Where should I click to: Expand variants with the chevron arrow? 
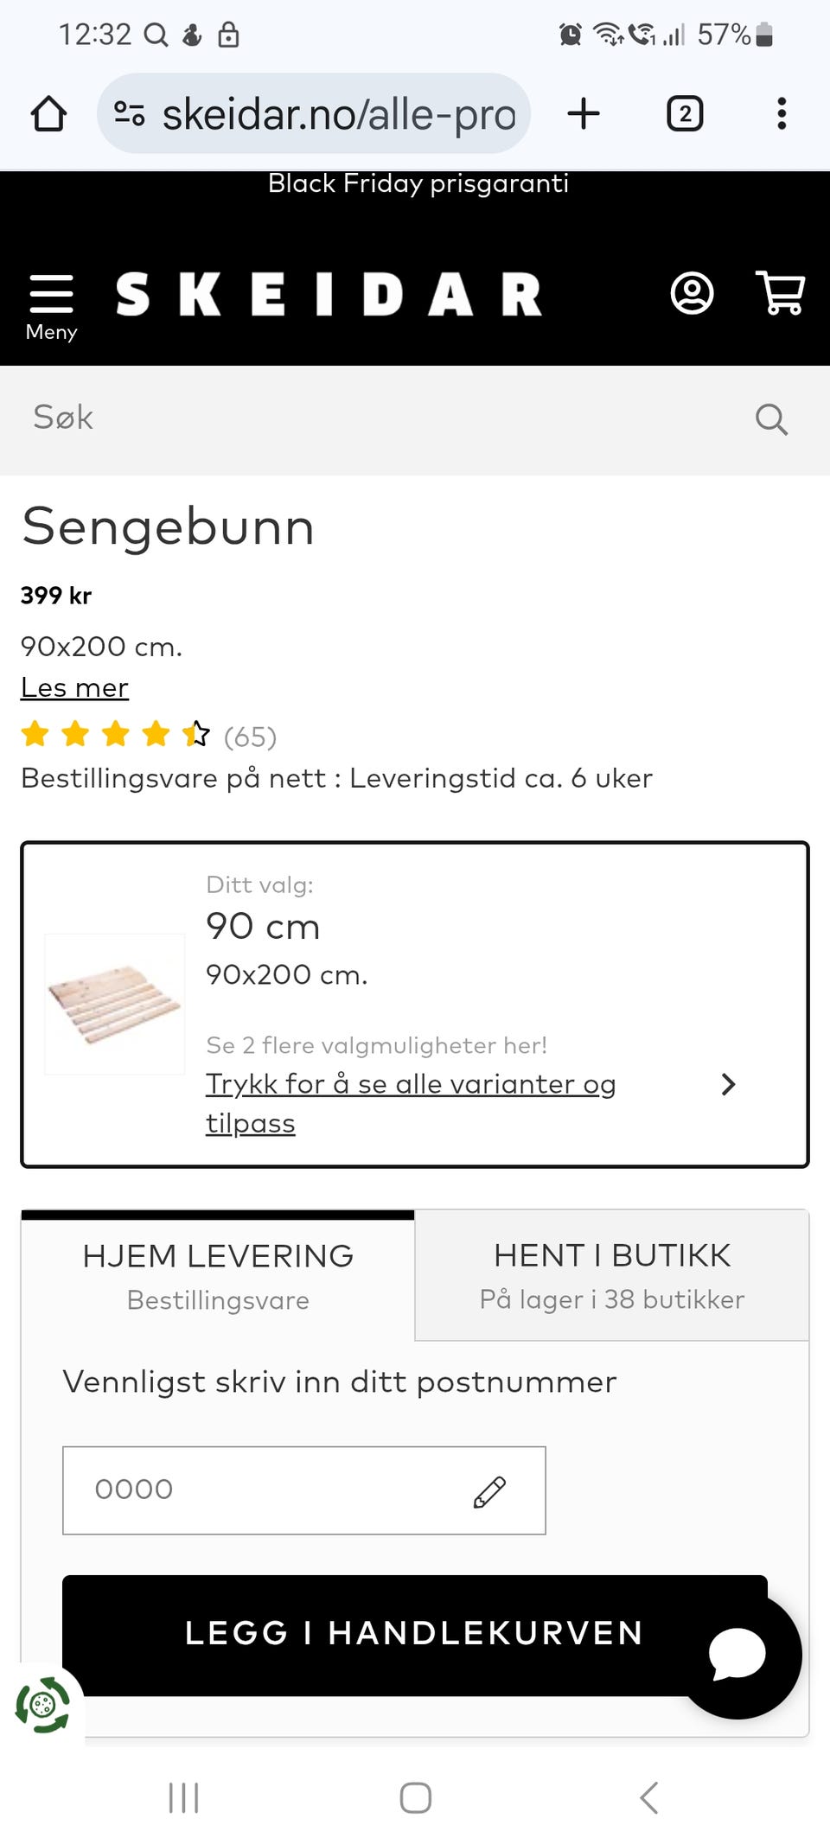click(x=728, y=1084)
